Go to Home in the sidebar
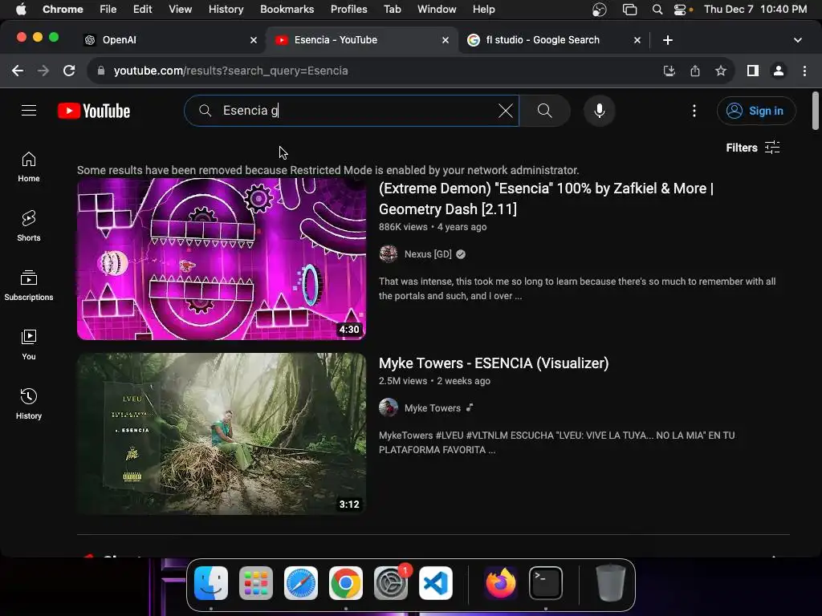This screenshot has width=822, height=616. pyautogui.click(x=29, y=167)
